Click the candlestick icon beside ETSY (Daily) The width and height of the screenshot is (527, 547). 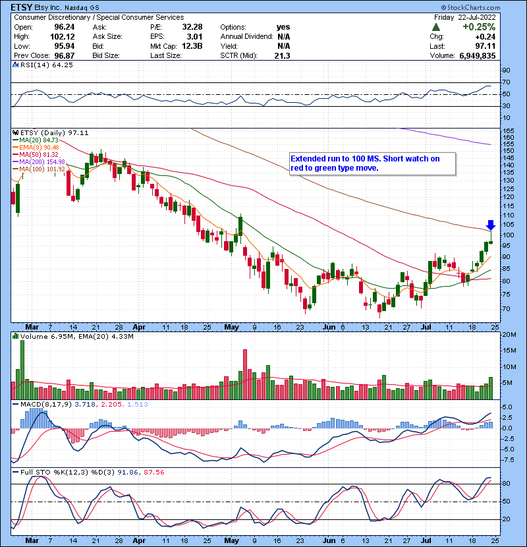[15, 133]
